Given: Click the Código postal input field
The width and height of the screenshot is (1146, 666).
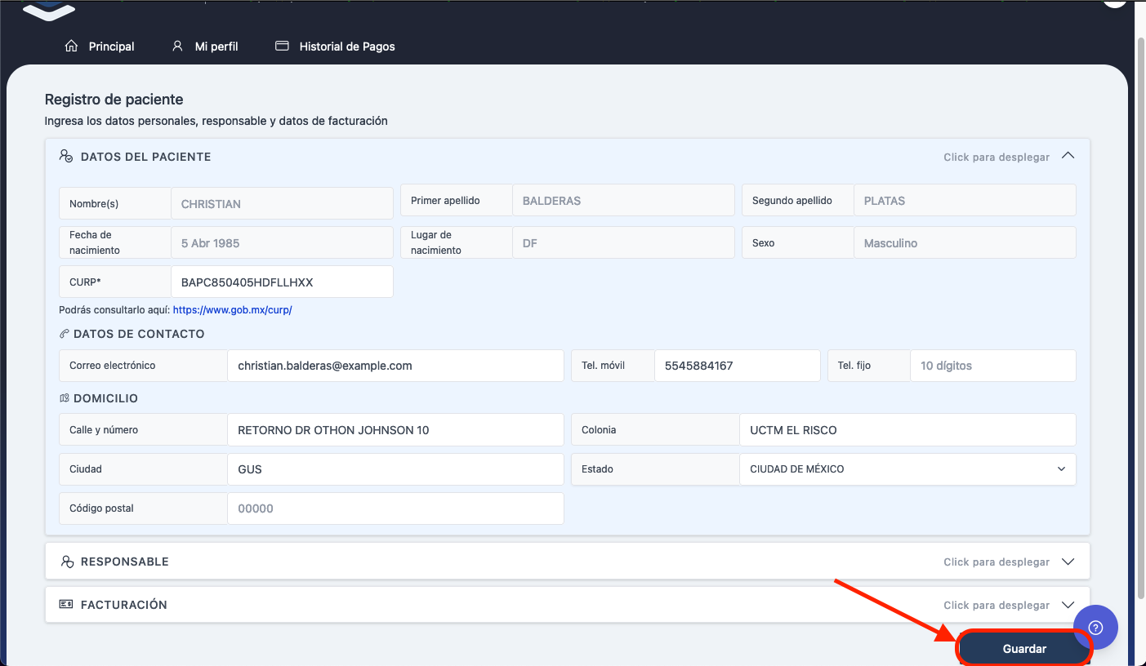Looking at the screenshot, I should click(x=395, y=508).
